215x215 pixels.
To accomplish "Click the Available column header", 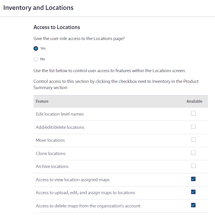I will [194, 101].
